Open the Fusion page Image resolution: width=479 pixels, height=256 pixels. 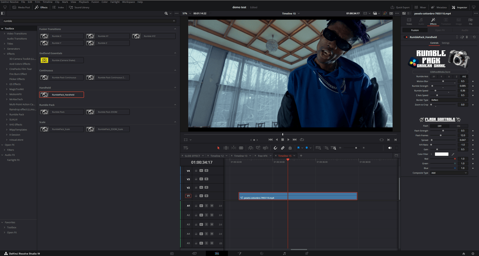click(240, 253)
